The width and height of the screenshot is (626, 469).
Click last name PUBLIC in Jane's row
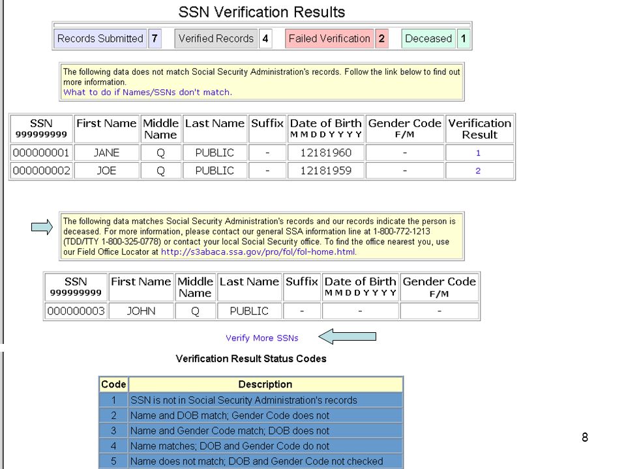[215, 152]
